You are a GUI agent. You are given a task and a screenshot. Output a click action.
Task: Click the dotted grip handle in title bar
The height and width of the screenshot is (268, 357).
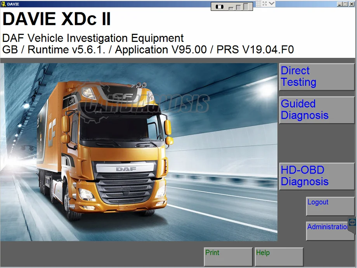tap(258, 3)
